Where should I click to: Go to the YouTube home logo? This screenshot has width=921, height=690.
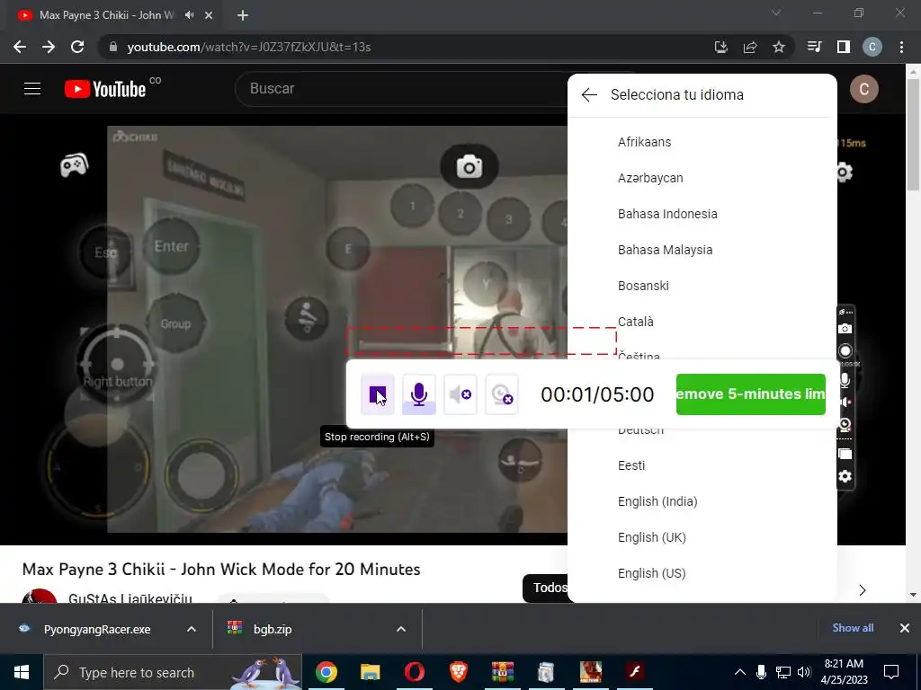click(106, 89)
